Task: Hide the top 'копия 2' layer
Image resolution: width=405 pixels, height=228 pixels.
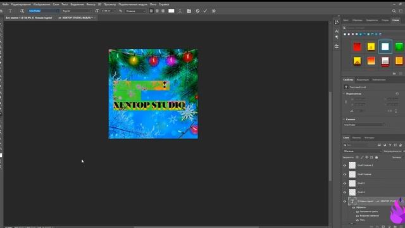Action: click(x=345, y=165)
